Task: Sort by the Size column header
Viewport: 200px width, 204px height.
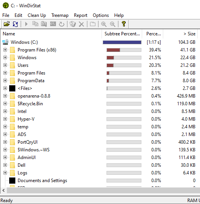Action: click(x=180, y=34)
